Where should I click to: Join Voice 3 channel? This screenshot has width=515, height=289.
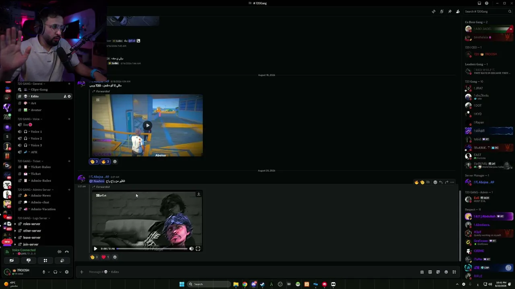click(x=44, y=145)
